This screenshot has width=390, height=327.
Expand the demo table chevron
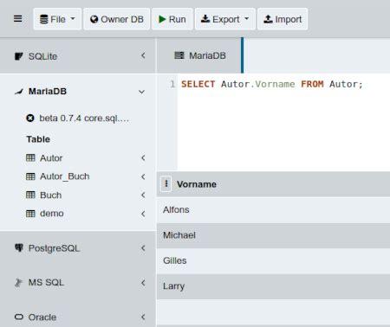[143, 214]
